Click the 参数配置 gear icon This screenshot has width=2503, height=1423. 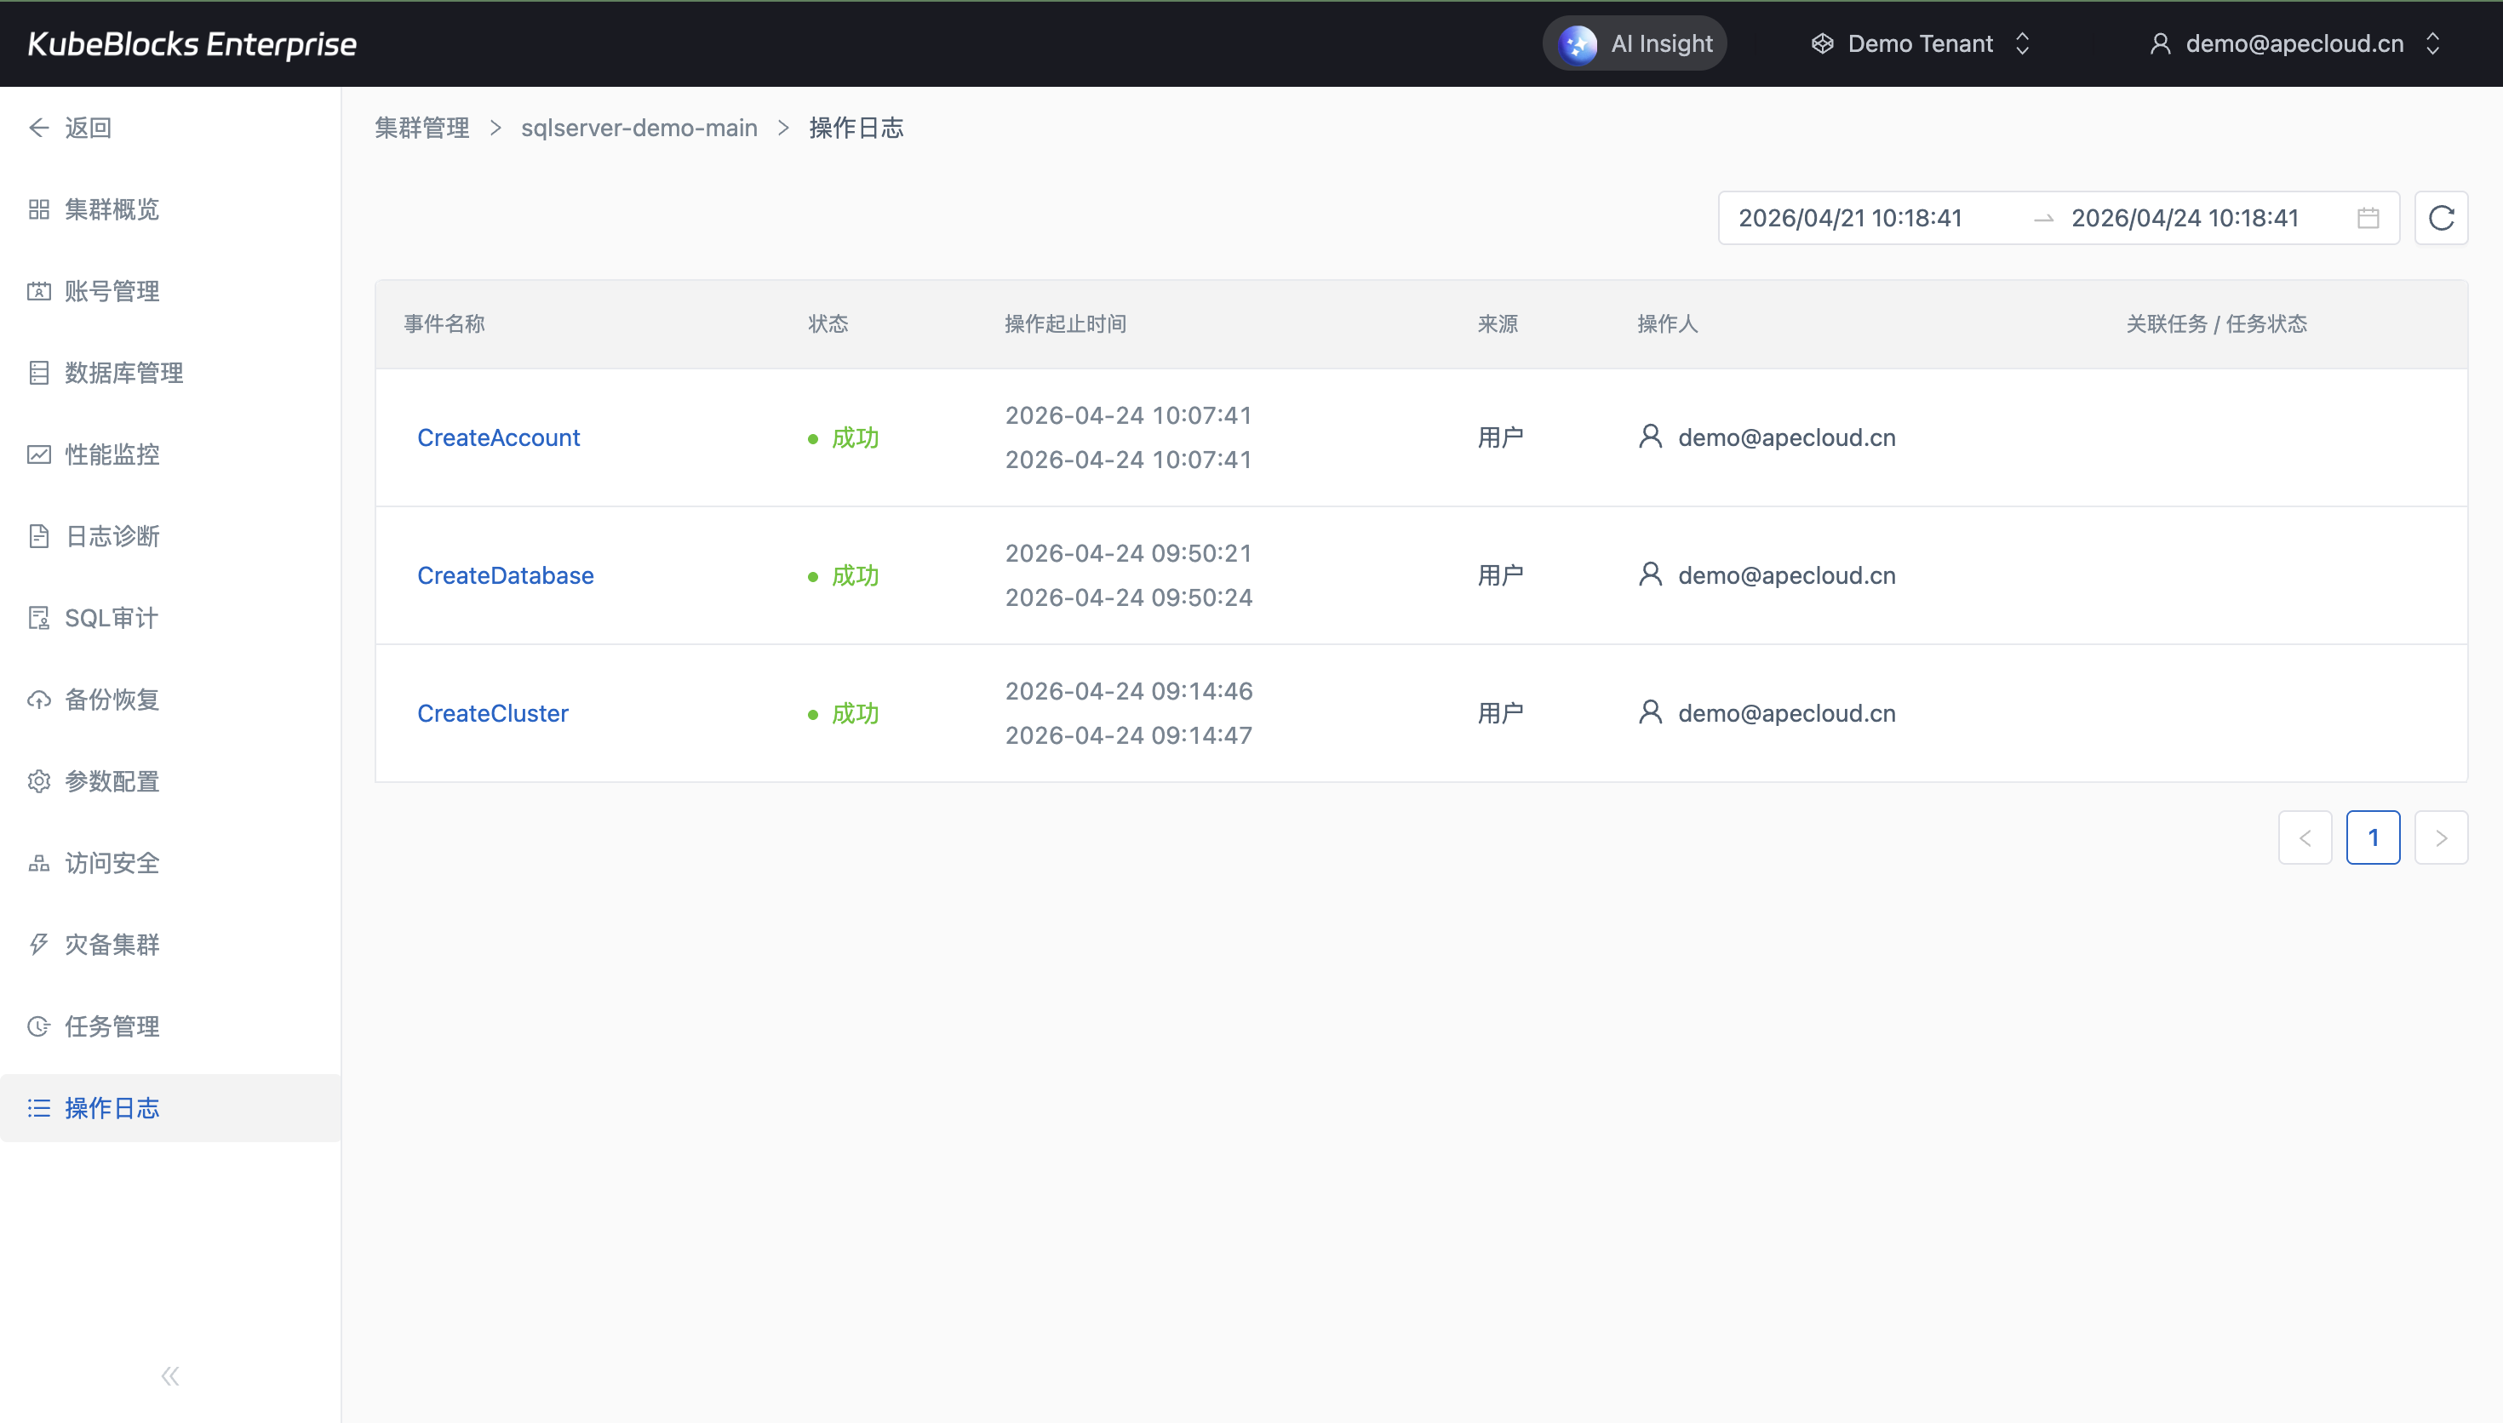point(39,782)
